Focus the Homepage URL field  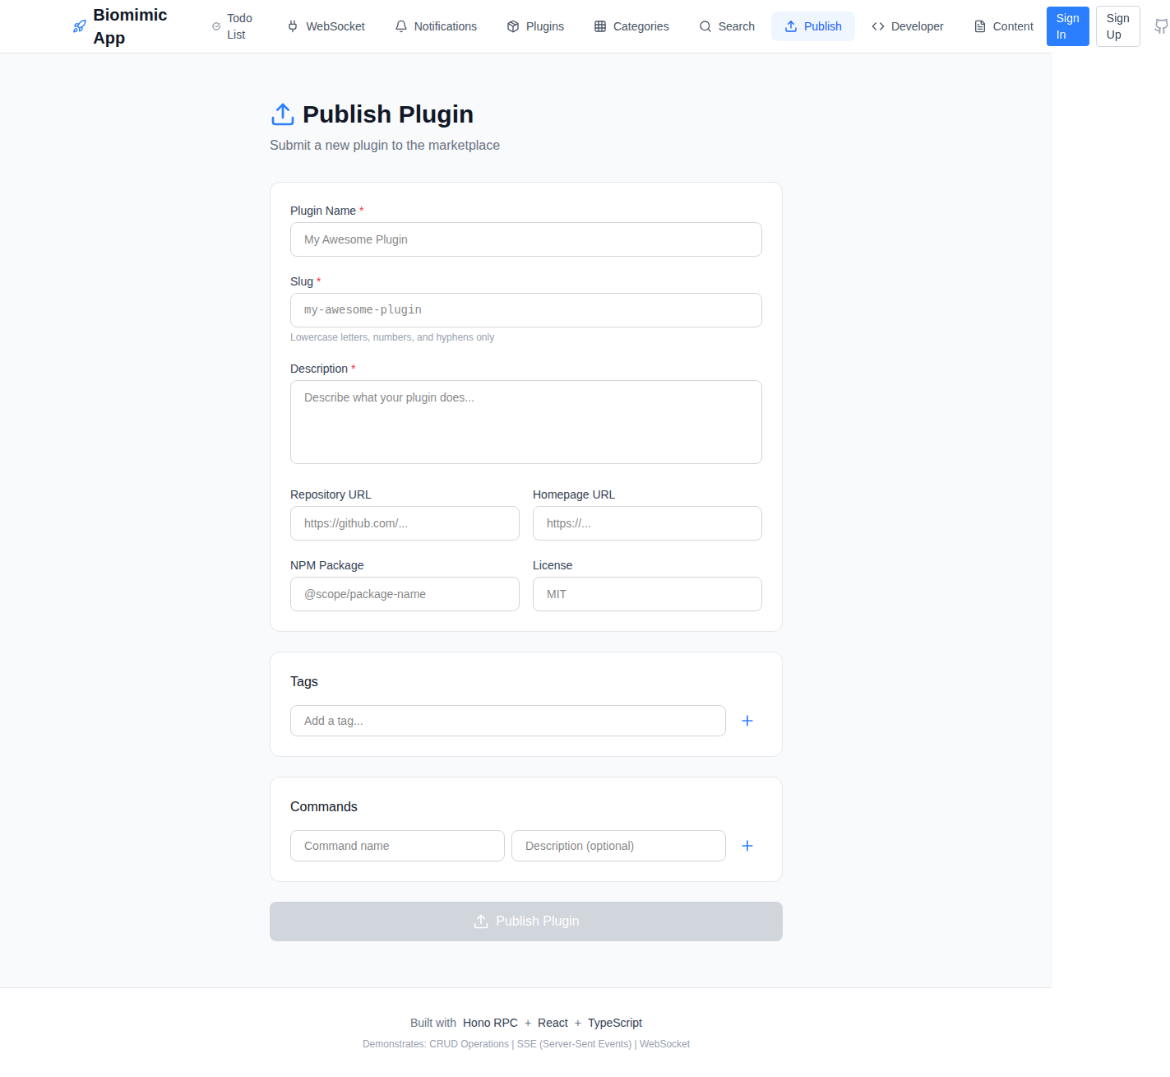[647, 523]
